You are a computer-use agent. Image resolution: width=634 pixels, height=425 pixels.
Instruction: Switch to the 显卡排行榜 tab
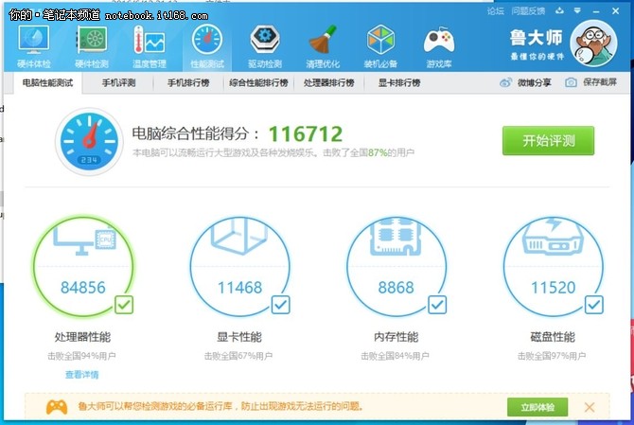pyautogui.click(x=400, y=82)
